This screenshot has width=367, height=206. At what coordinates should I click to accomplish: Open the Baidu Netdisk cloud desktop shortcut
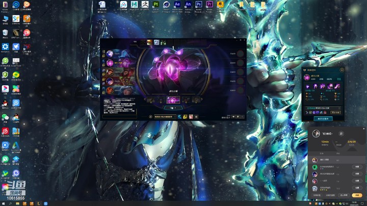click(x=123, y=7)
